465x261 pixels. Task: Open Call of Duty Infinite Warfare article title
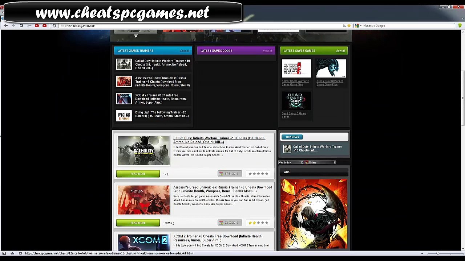point(219,140)
